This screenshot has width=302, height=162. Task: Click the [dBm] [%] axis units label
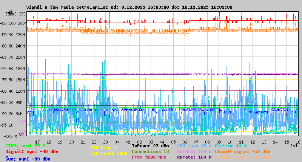pyautogui.click(x=16, y=14)
